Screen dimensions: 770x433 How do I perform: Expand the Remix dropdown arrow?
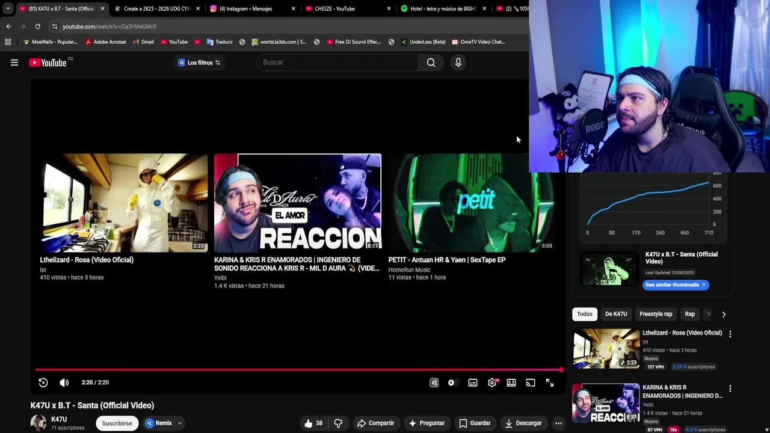(x=179, y=423)
